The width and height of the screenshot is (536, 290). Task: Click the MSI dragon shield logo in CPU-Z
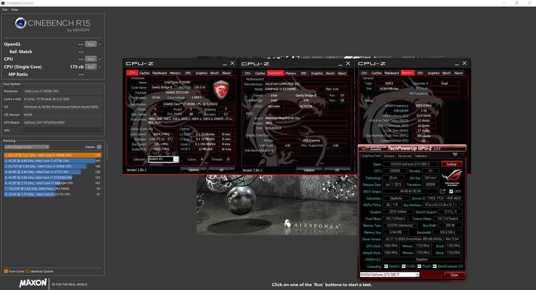point(221,90)
